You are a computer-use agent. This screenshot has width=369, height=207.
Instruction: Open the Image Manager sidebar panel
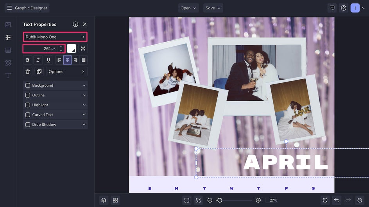(8, 25)
